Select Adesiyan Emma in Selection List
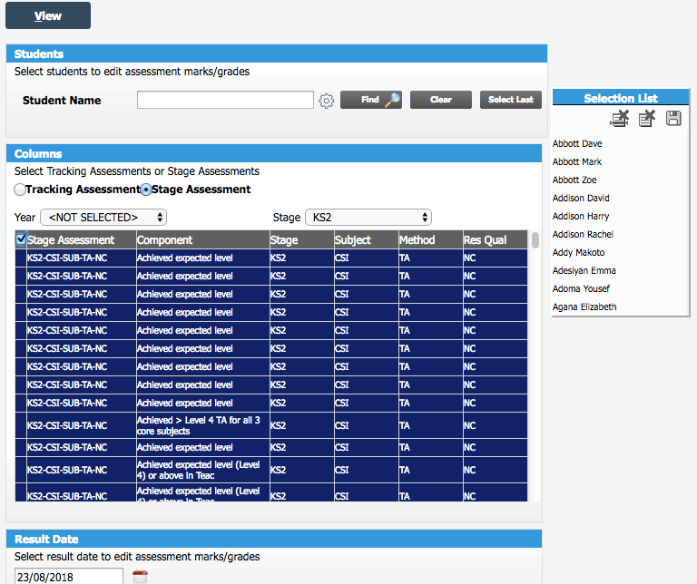697x584 pixels. (584, 270)
